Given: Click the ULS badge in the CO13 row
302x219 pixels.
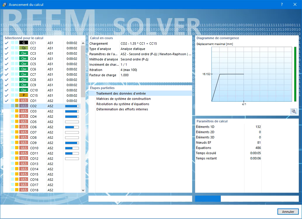Looking at the screenshot, I should (24, 164).
